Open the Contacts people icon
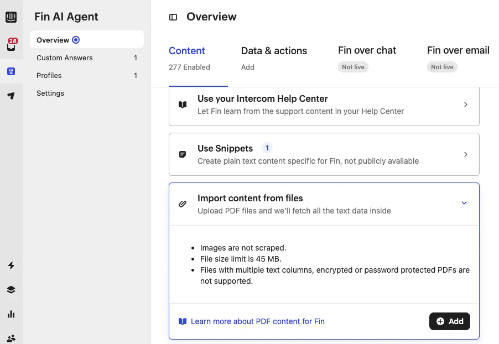 [x=11, y=338]
